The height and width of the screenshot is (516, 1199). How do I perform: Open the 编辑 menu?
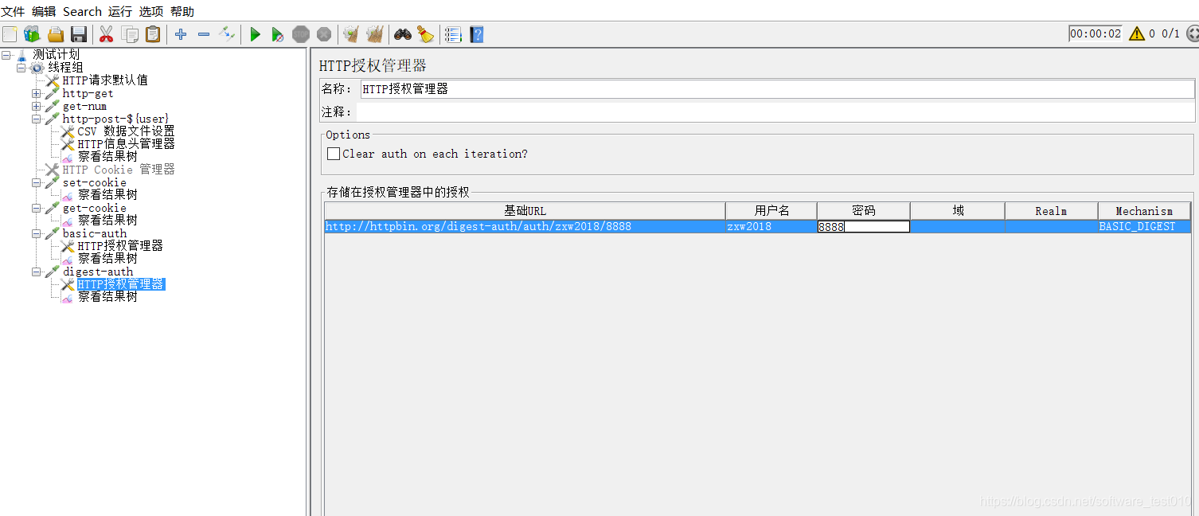pyautogui.click(x=44, y=11)
